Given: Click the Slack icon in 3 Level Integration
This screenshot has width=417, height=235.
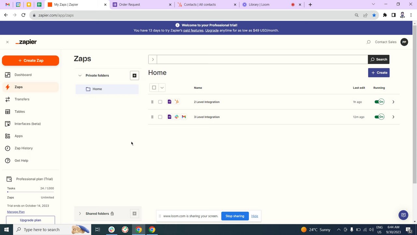Looking at the screenshot, I should (177, 117).
